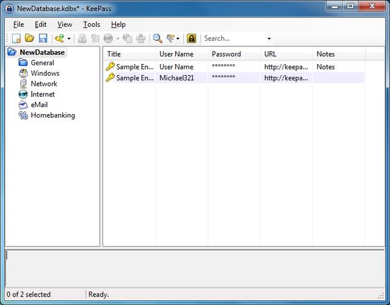Select the Windows group

point(45,73)
